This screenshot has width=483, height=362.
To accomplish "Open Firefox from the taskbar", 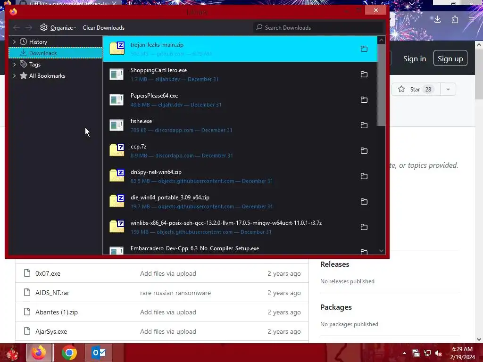I will [x=40, y=353].
